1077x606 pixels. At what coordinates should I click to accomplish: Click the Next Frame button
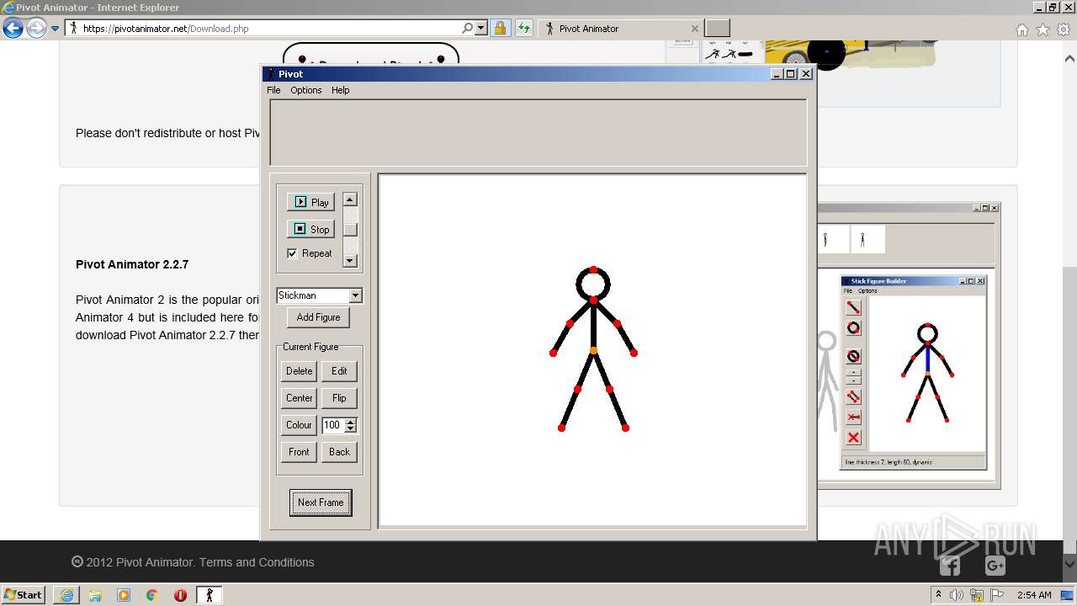pos(321,502)
